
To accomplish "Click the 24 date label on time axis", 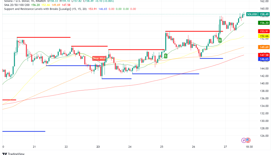I will point(130,147).
